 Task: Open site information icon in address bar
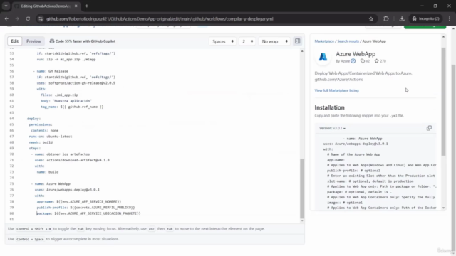point(41,19)
